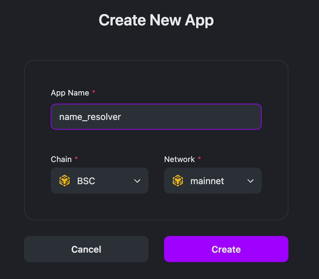Click the mainnet network logo icon
319x279 pixels.
tap(178, 181)
